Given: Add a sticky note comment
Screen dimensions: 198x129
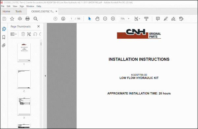Looking at the screenshot, I should [158, 19].
